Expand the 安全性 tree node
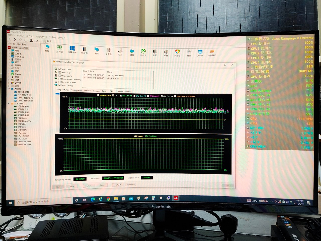Viewport: 321px width, 241px height. tap(9, 83)
